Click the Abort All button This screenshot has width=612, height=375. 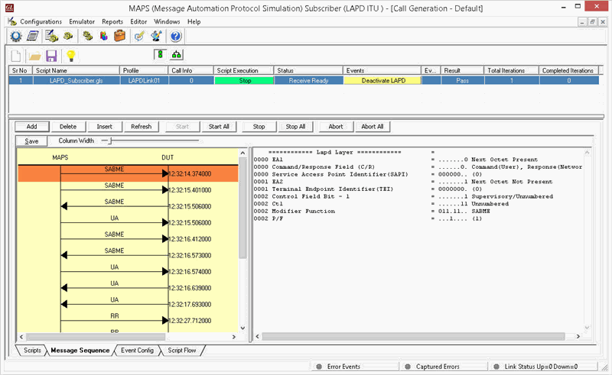pos(373,127)
